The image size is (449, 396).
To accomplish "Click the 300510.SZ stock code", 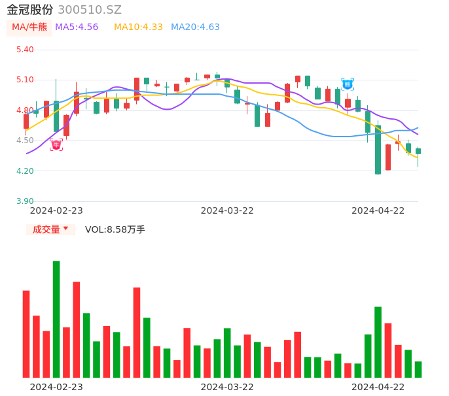I will [90, 10].
